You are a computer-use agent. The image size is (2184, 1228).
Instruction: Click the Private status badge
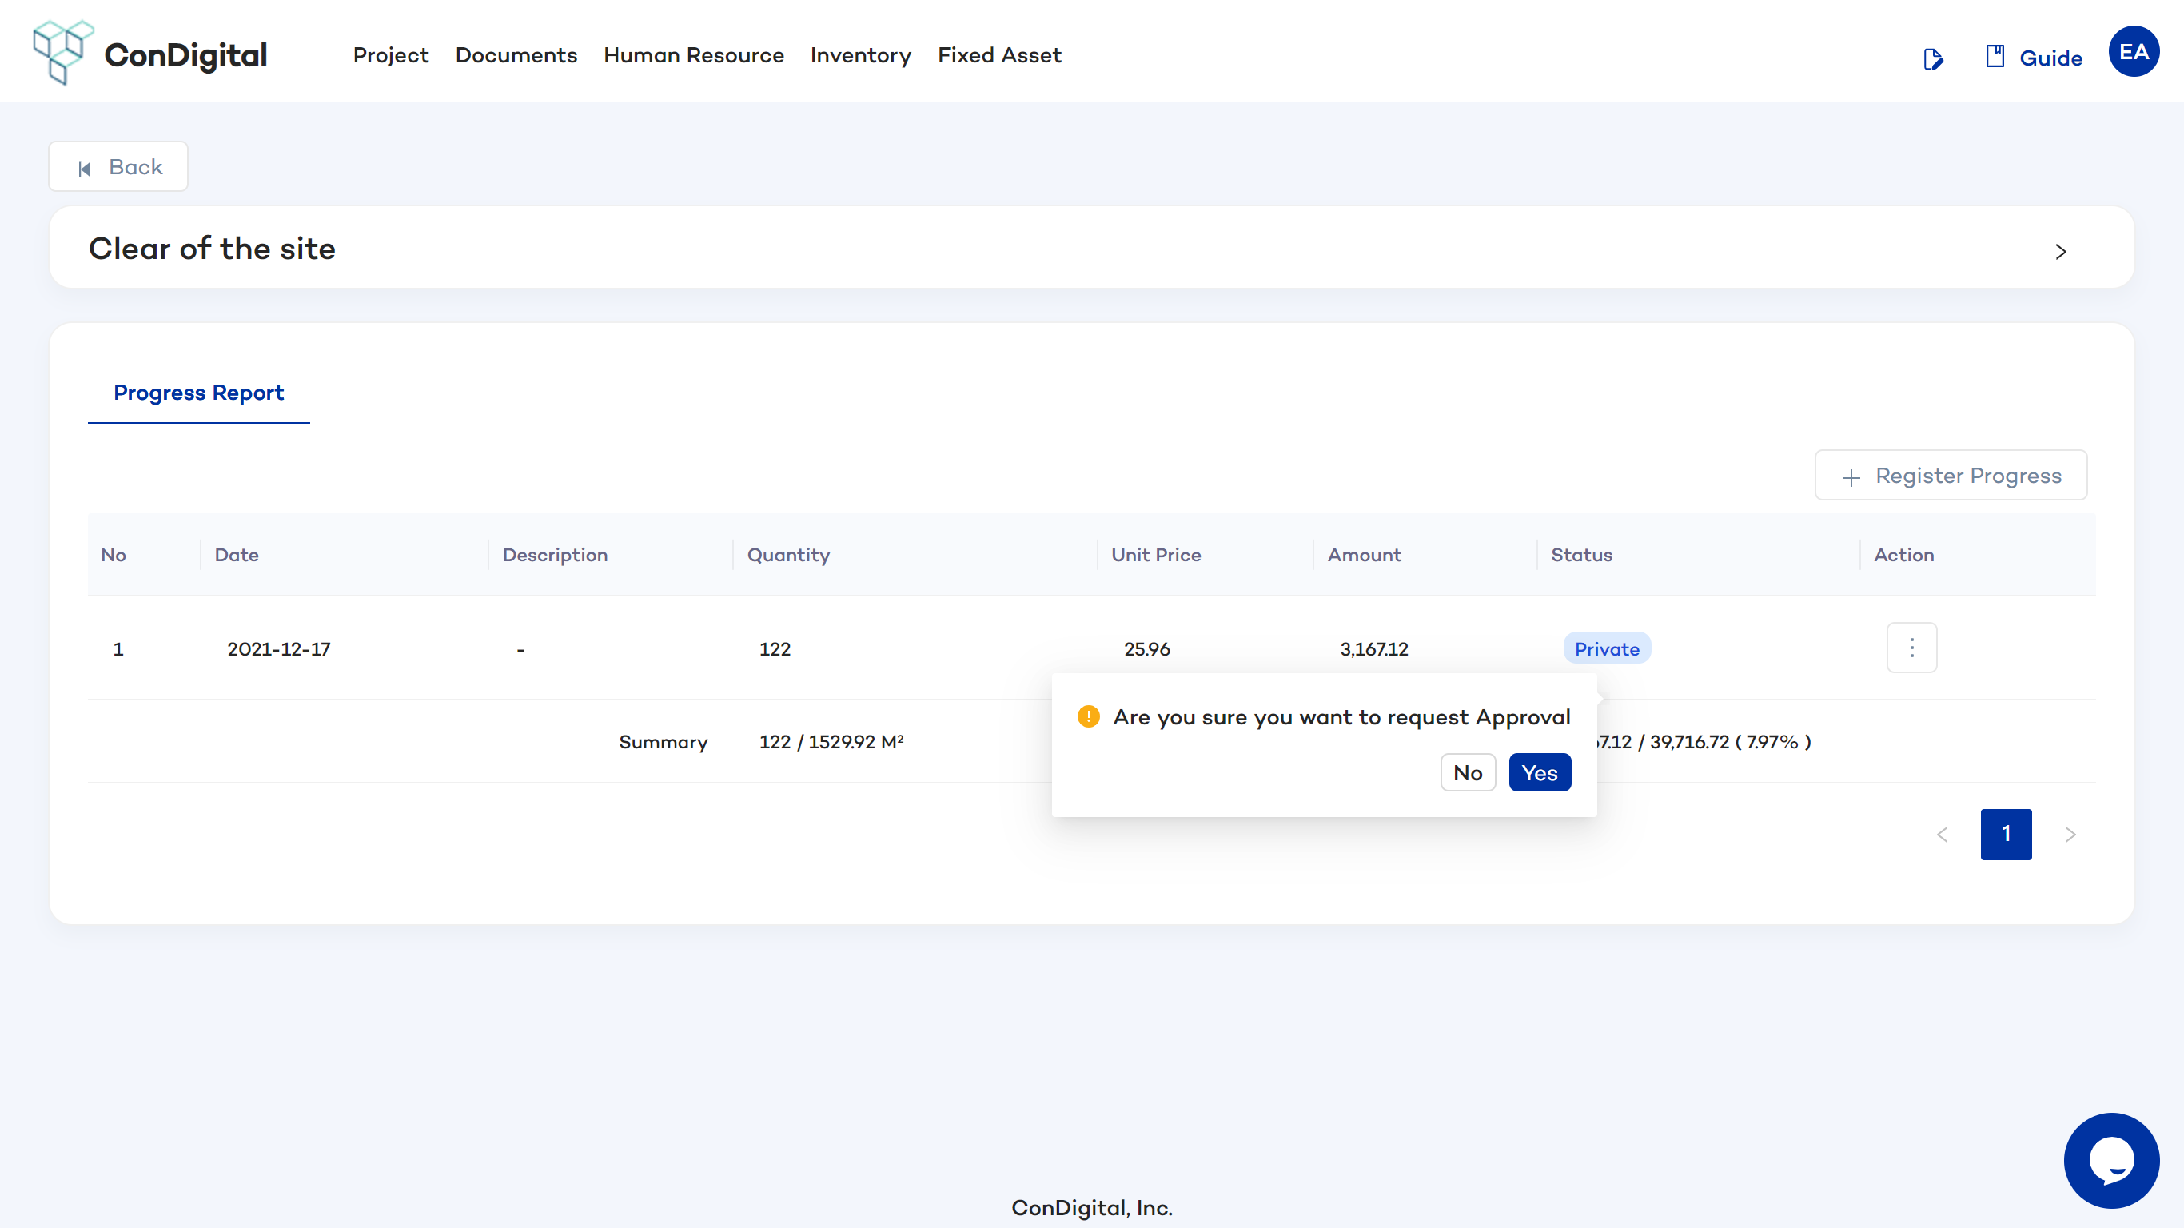[1606, 648]
